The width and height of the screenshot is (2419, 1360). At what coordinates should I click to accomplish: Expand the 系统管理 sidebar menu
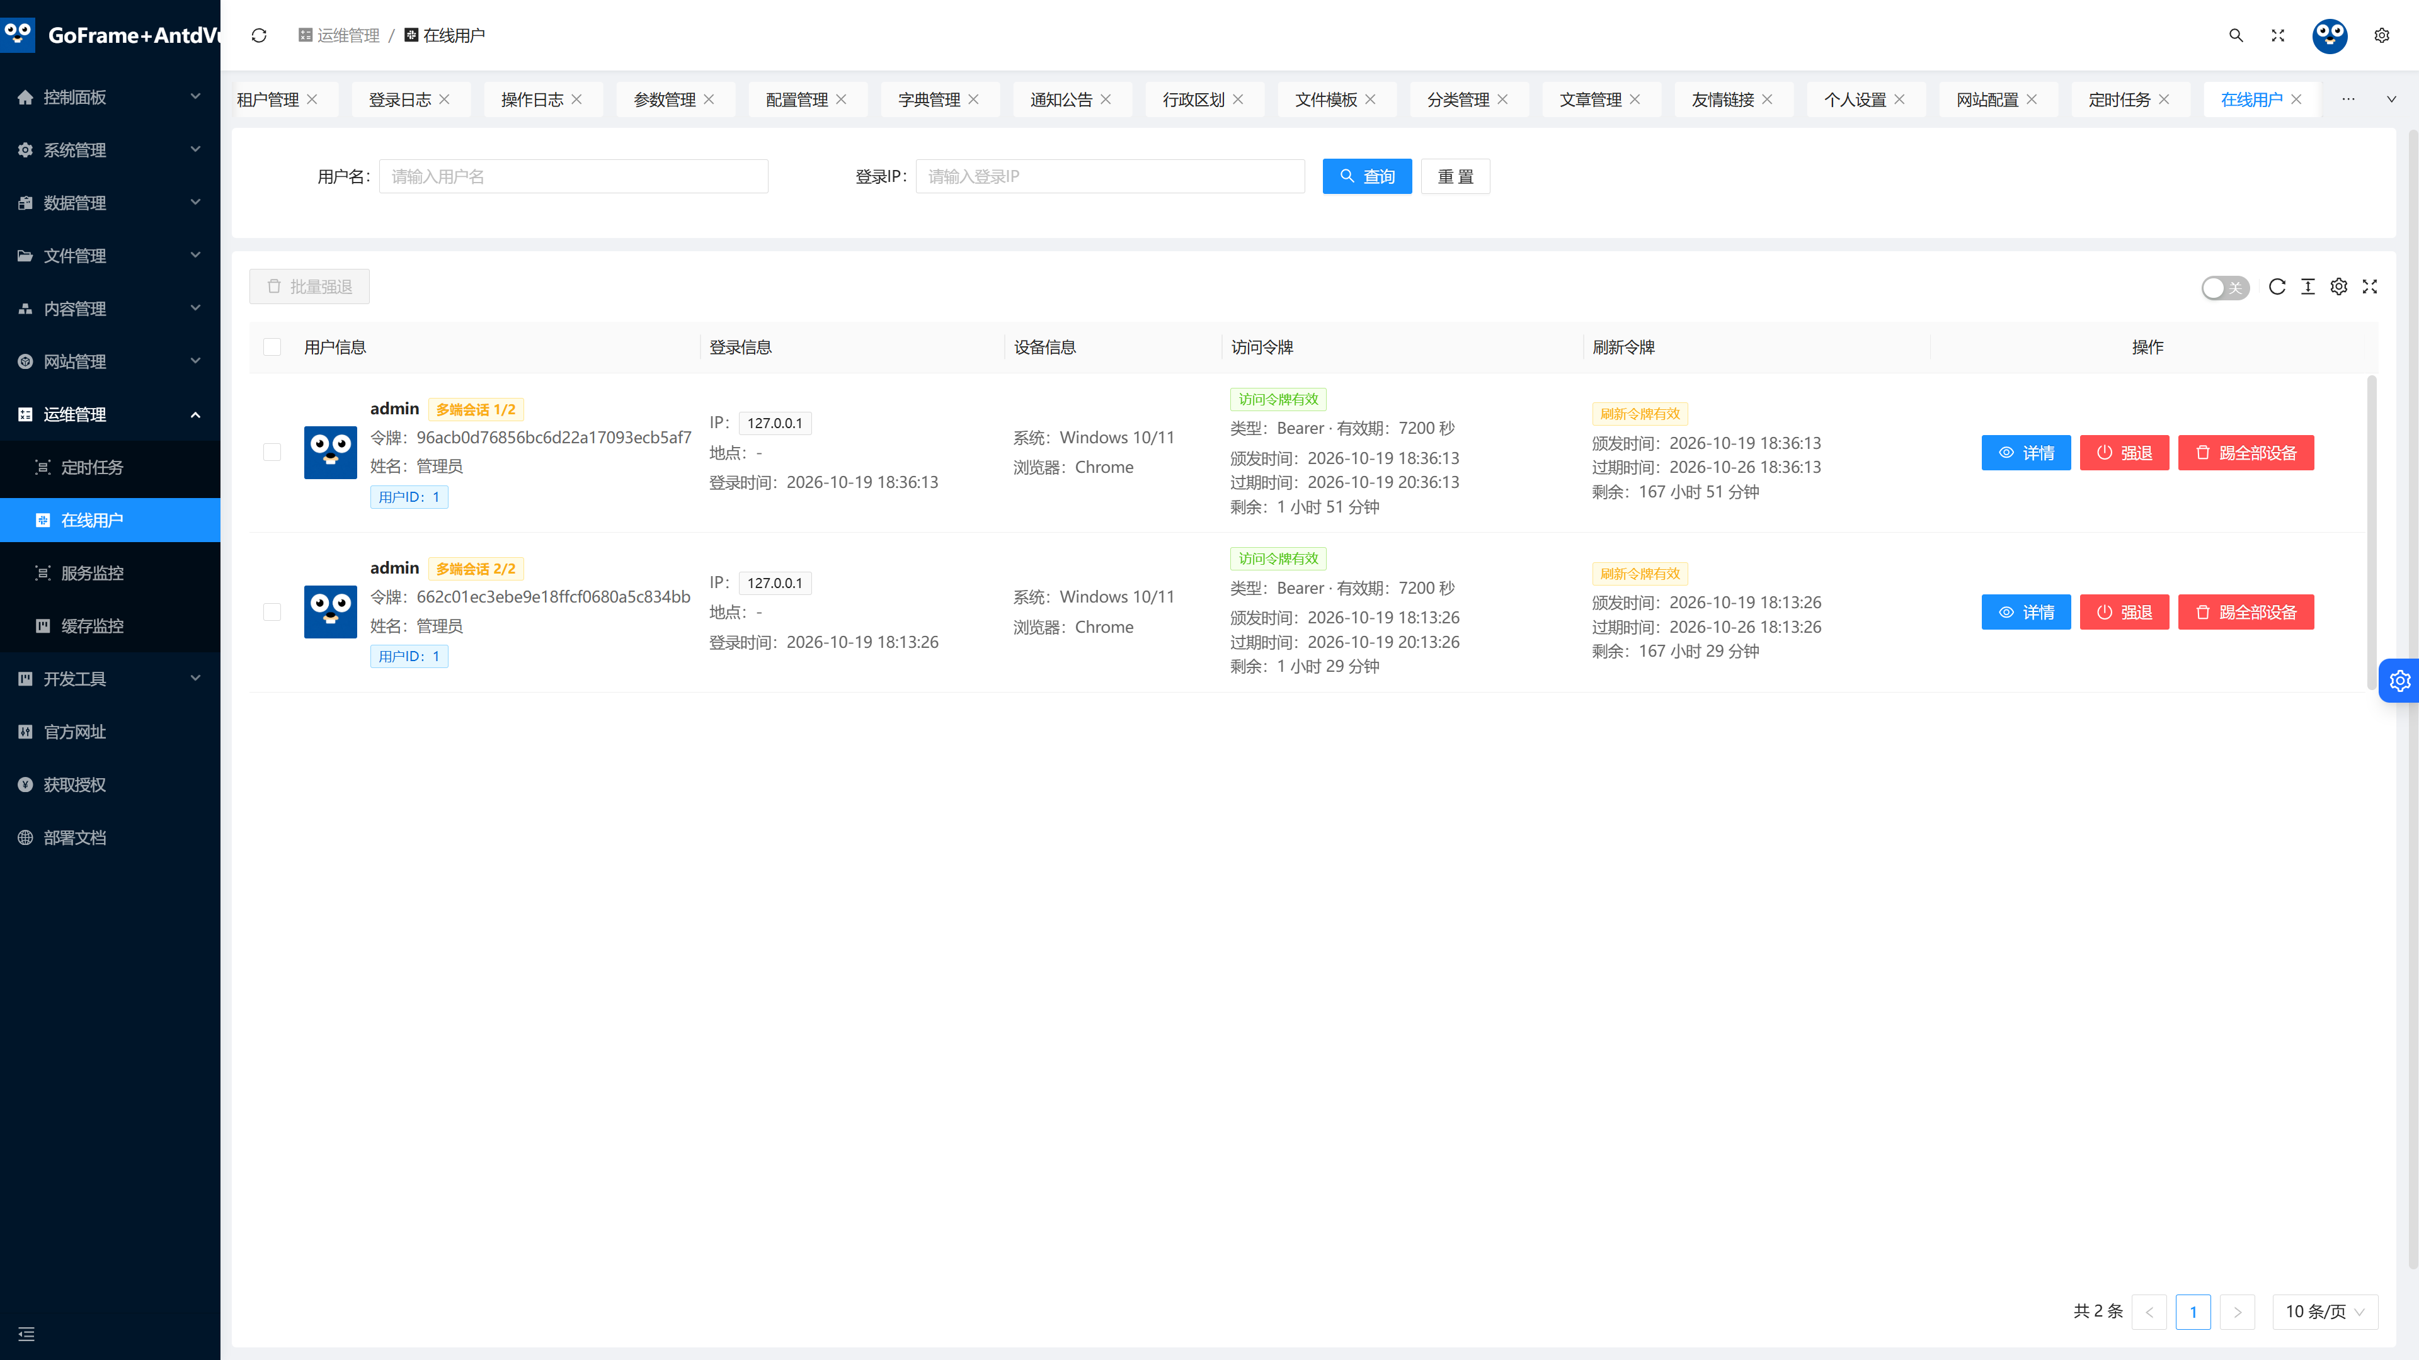pyautogui.click(x=110, y=150)
